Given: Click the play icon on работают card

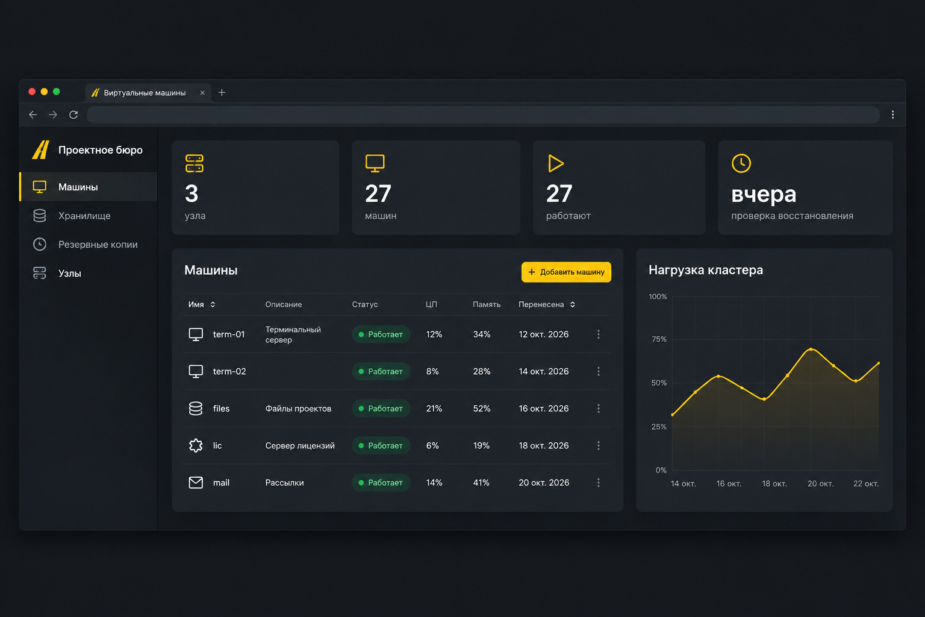Looking at the screenshot, I should [x=556, y=163].
